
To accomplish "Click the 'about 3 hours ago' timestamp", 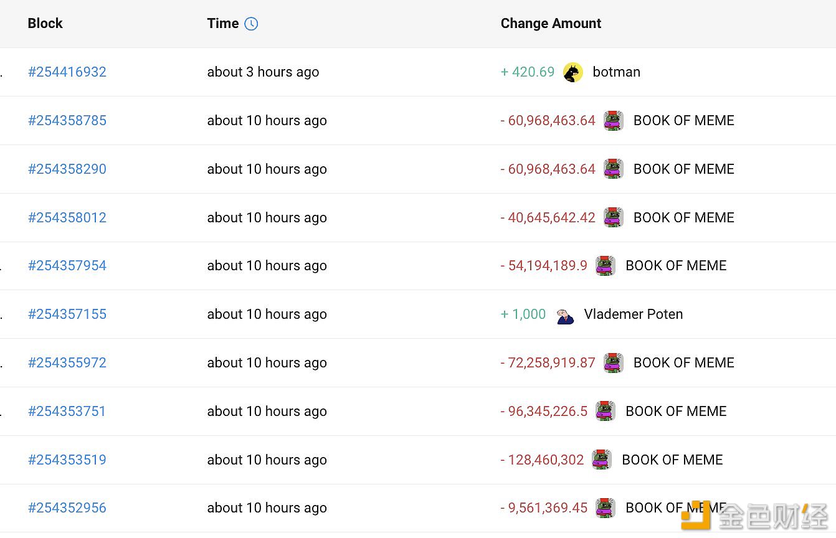I will click(264, 72).
